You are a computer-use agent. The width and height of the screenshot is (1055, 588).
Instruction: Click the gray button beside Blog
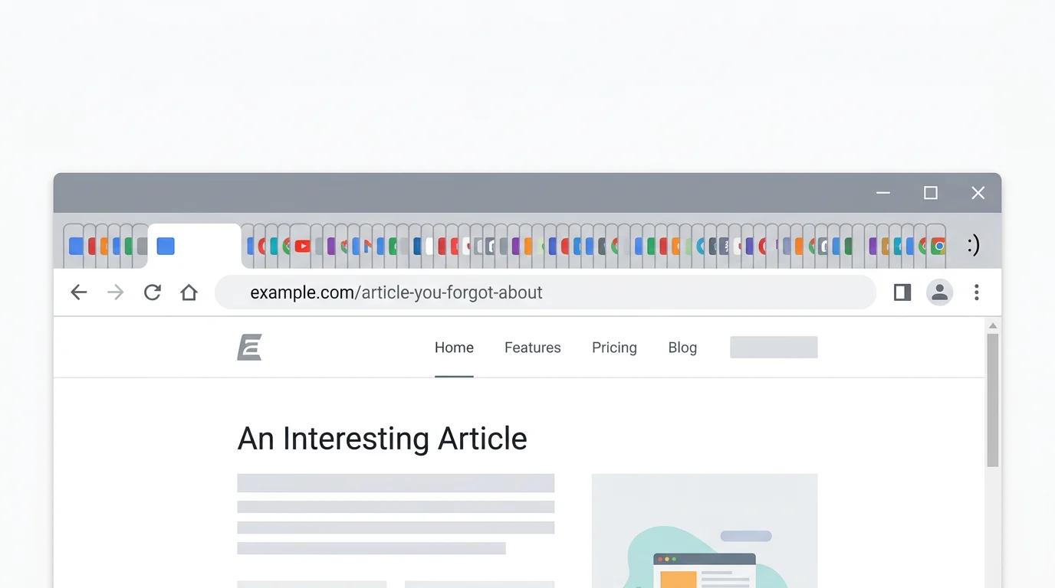click(773, 347)
